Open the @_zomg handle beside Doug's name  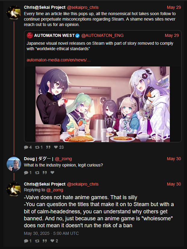(x=63, y=159)
